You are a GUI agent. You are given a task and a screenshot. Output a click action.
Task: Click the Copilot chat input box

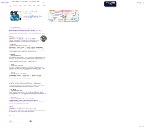click(20, 122)
